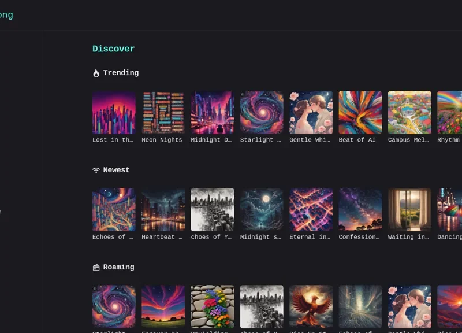Click the 'Eternal in…' glowing streets cover
The image size is (462, 333).
coord(311,209)
